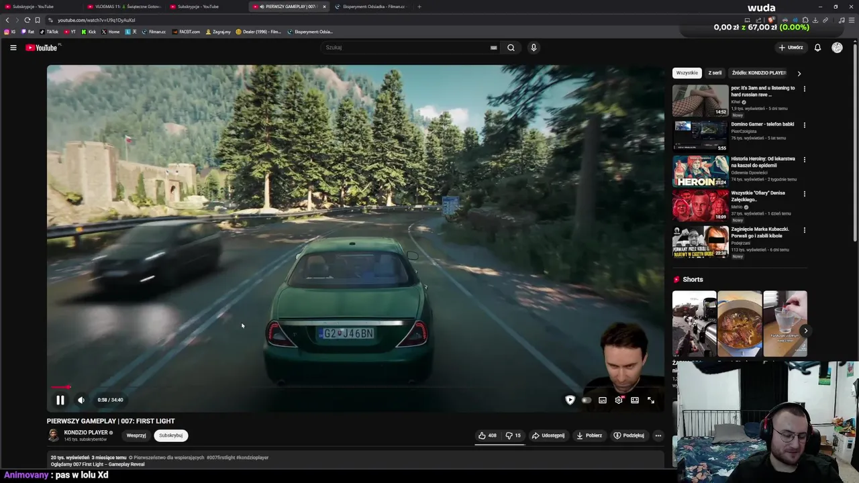
Task: Select the Wszystkie filter chip
Action: pos(687,73)
